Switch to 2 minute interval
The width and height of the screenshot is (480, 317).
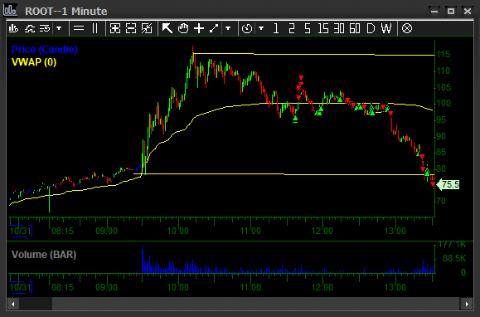(292, 28)
